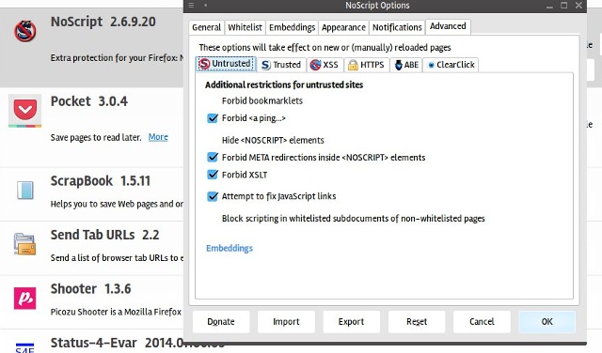Open the XSS sub-tab

(x=325, y=65)
